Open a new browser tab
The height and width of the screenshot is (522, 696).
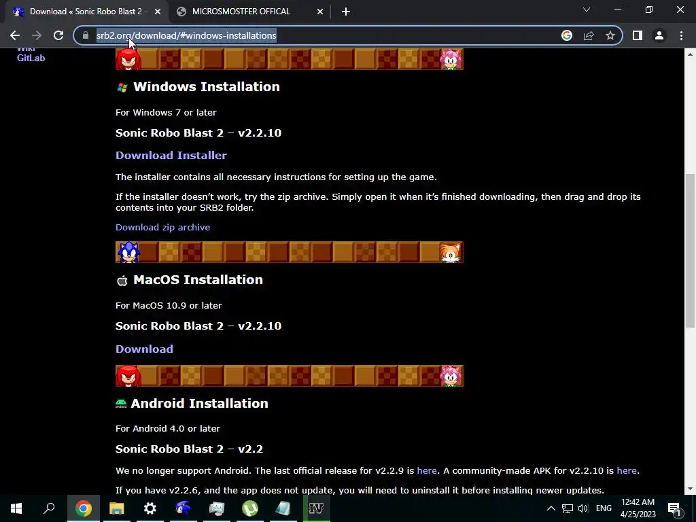(346, 12)
